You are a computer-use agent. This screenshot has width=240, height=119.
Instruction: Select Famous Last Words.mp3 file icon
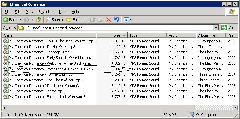point(6,97)
